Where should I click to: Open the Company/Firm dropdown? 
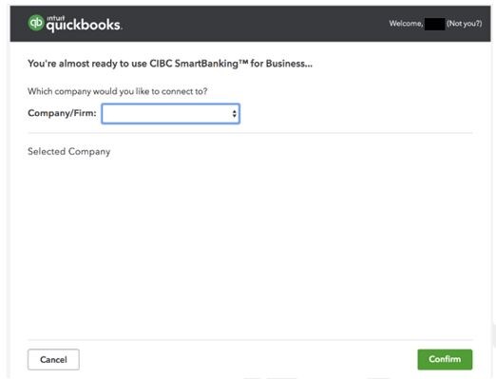(x=170, y=114)
